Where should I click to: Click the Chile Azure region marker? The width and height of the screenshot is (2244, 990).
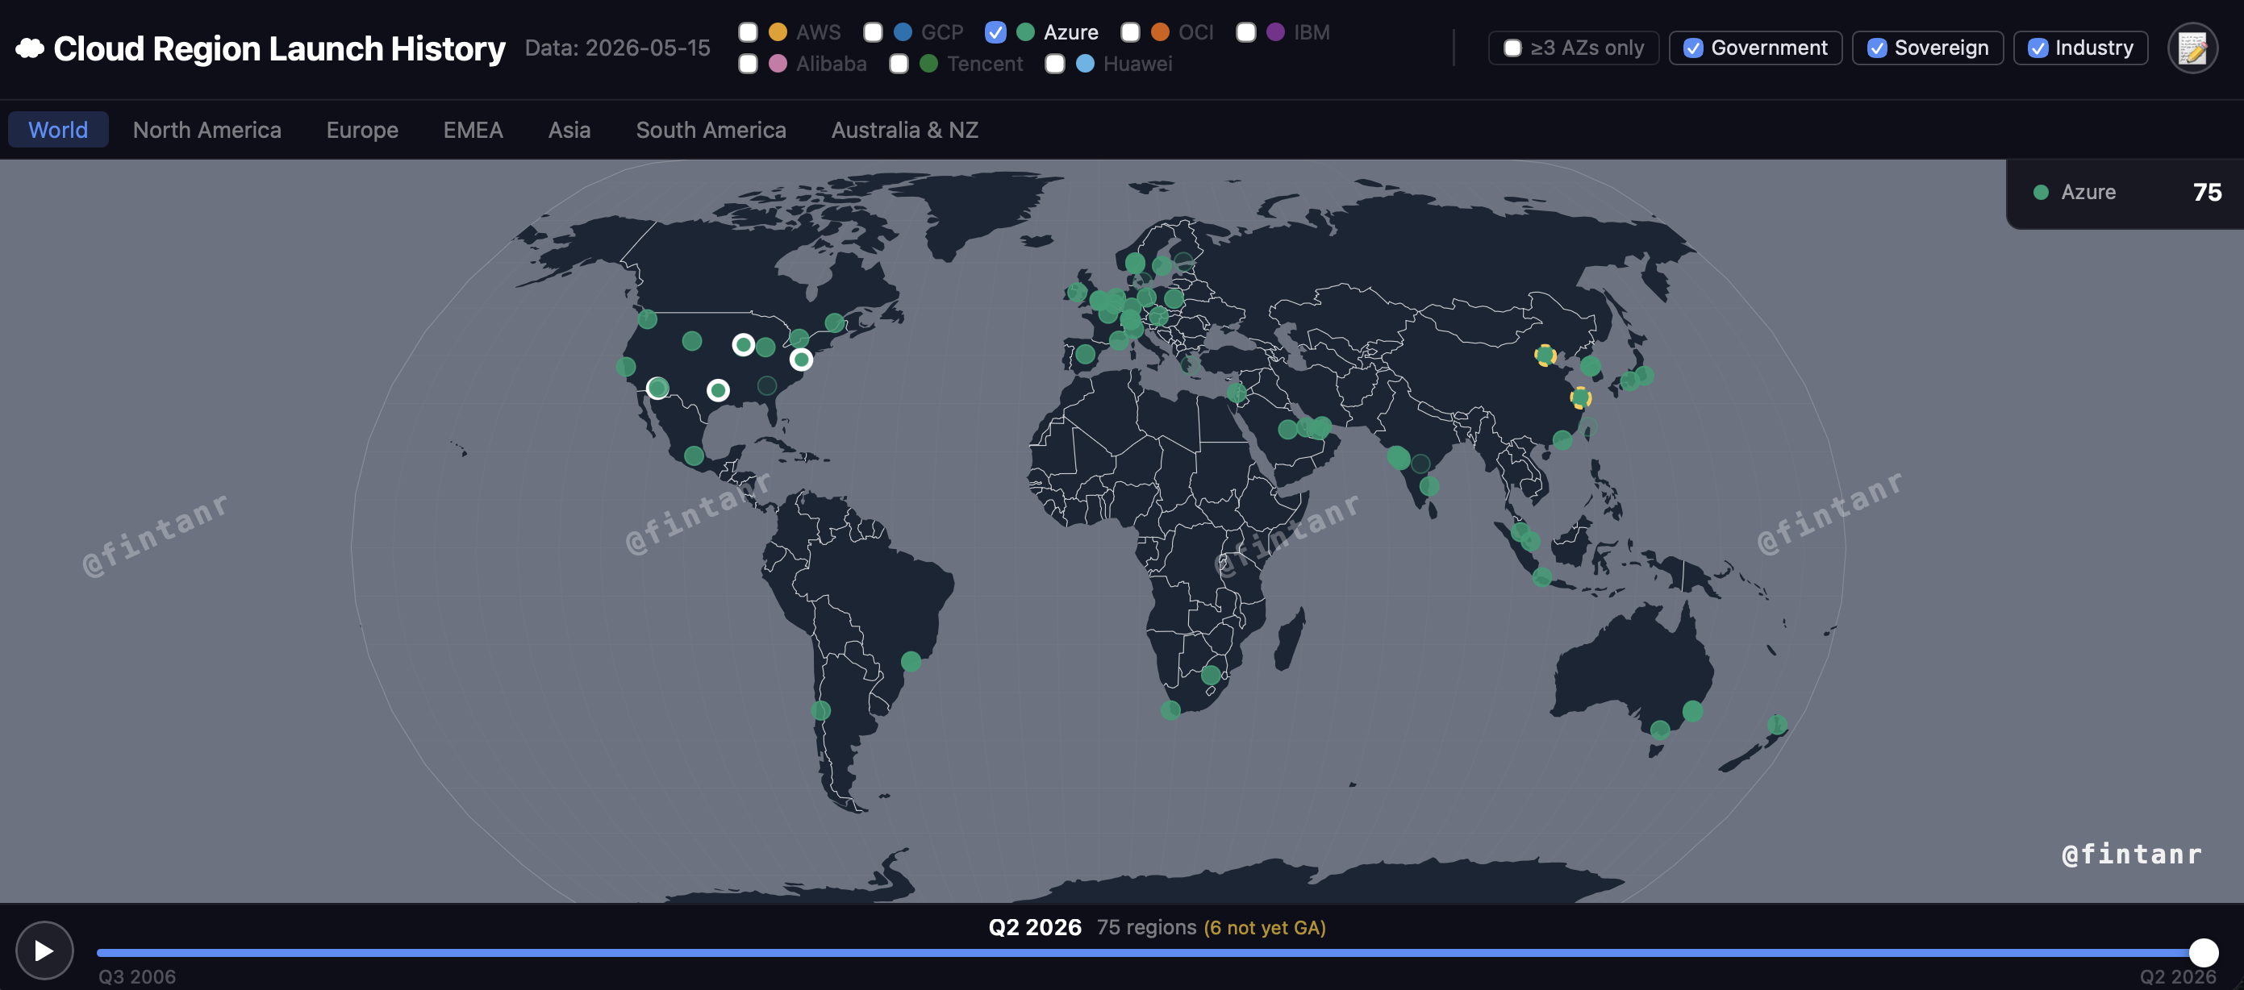pos(820,710)
